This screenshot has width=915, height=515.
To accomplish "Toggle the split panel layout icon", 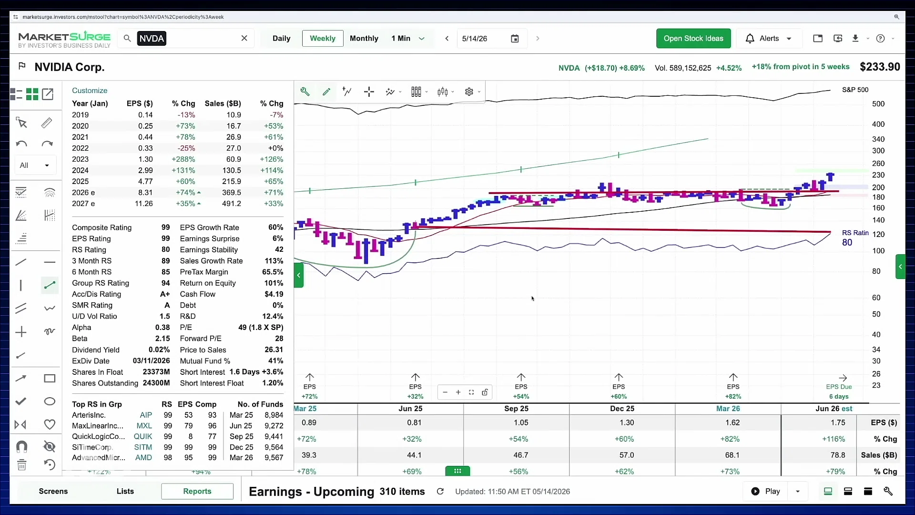I will click(x=848, y=491).
